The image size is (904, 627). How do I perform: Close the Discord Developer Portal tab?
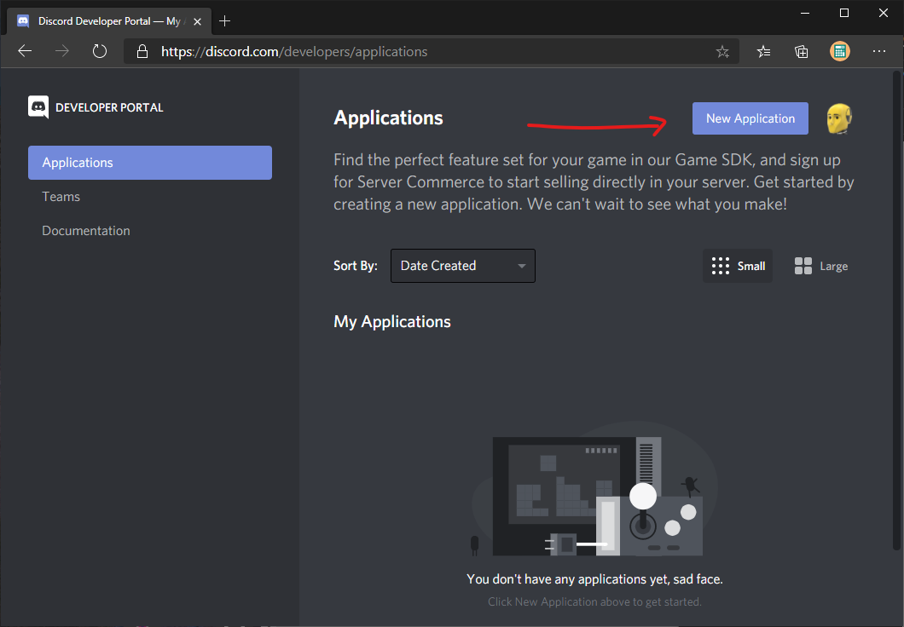click(x=197, y=22)
